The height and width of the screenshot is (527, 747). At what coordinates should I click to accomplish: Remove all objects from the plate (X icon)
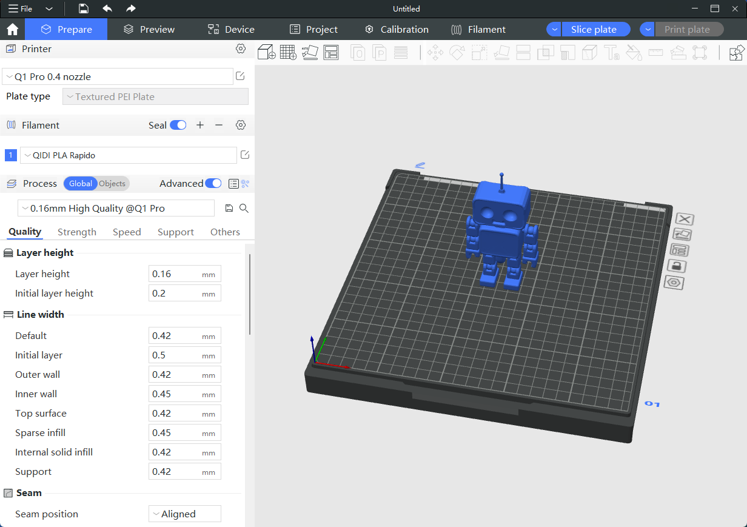685,219
